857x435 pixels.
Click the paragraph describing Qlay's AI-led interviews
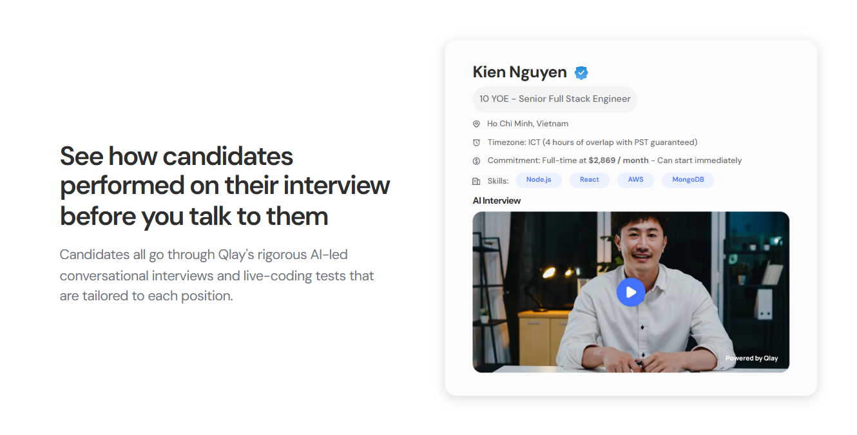[217, 275]
